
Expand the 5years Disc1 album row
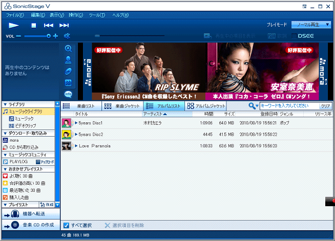click(x=76, y=123)
